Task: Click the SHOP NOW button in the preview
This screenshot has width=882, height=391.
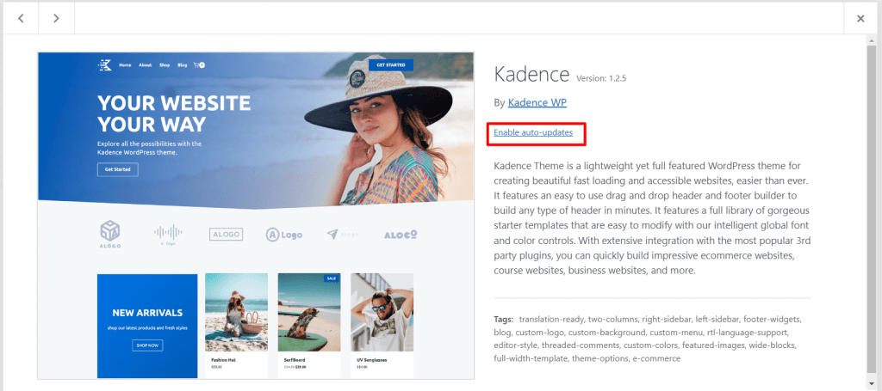Action: click(148, 345)
